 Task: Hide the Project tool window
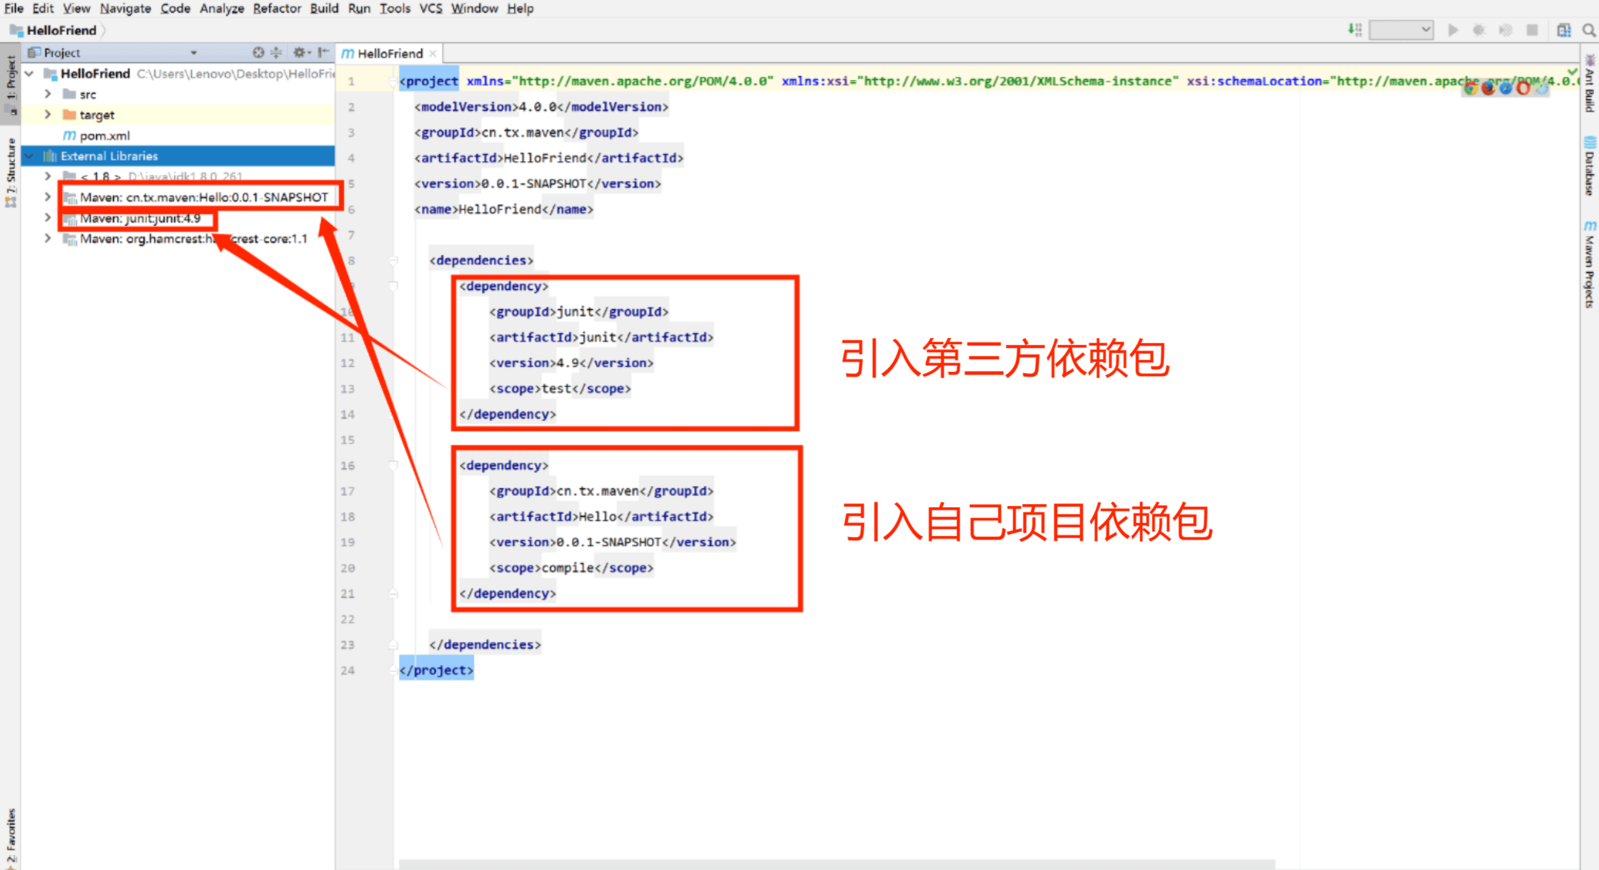(x=323, y=52)
